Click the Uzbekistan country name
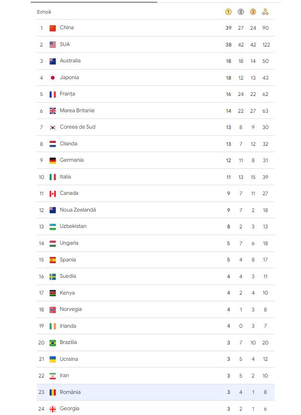Image resolution: width=301 pixels, height=415 pixels. [73, 226]
